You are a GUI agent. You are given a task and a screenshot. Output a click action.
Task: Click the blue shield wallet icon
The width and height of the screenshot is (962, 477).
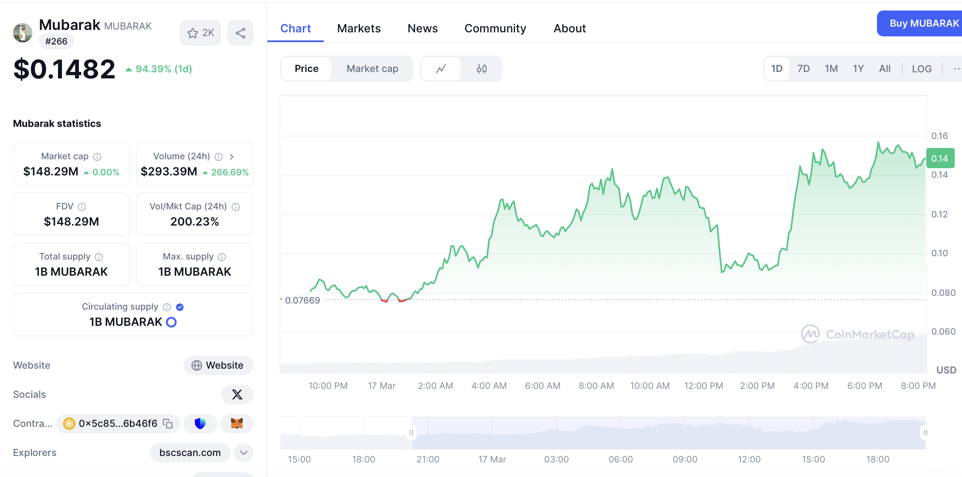[x=200, y=423]
